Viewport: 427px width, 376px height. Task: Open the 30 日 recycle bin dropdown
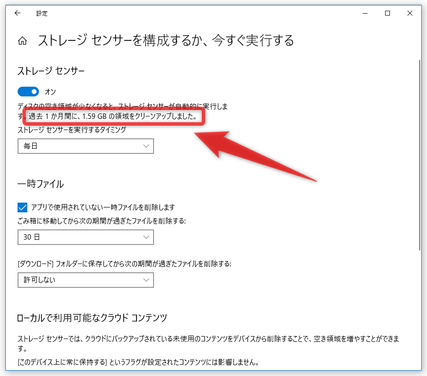click(x=86, y=237)
